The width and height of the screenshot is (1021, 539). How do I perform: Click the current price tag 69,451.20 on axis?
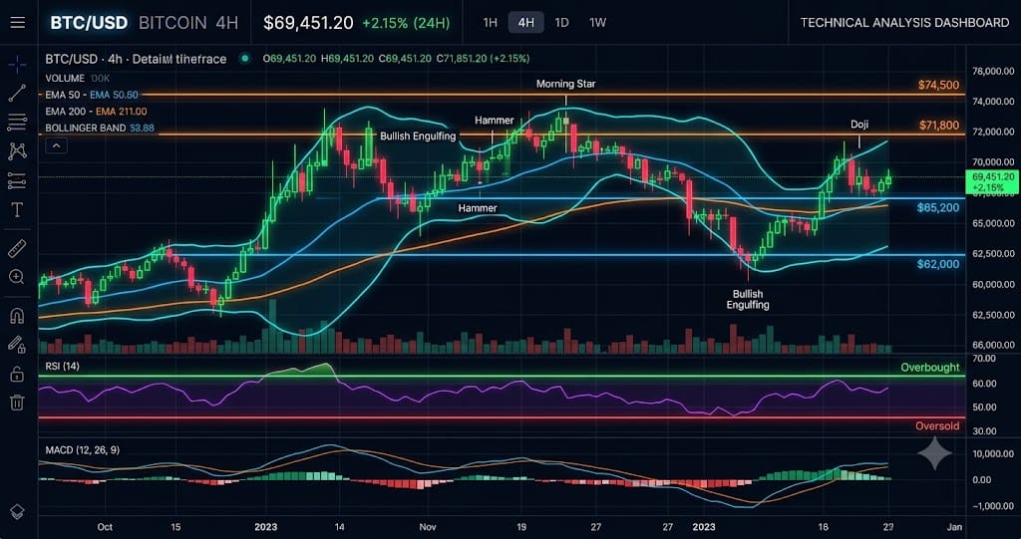[993, 182]
